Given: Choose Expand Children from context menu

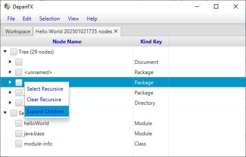Looking at the screenshot, I should pyautogui.click(x=47, y=111).
